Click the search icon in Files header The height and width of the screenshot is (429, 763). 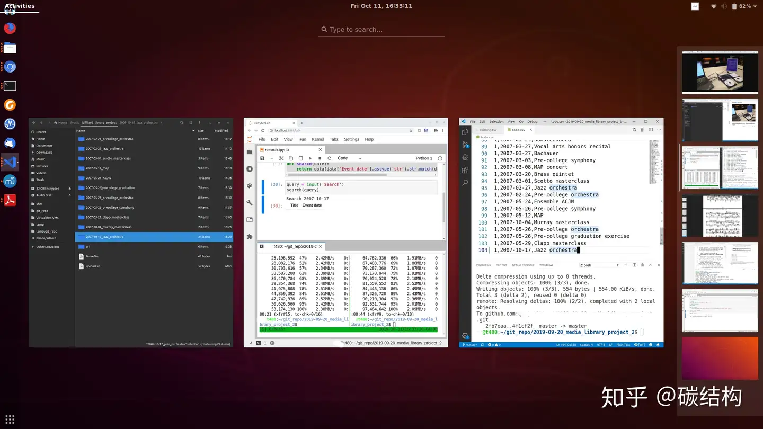(x=182, y=122)
